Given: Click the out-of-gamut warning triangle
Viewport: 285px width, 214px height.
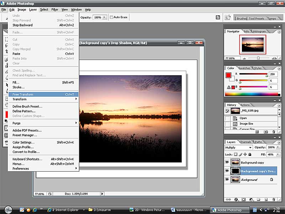Looking at the screenshot, I should coord(229,87).
